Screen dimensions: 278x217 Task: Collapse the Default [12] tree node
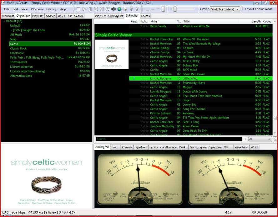(x=4, y=21)
